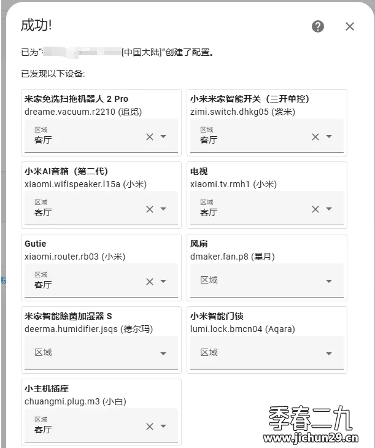
Task: Clear area for xiaomi.router.rb03 Gutie
Action: coord(150,282)
